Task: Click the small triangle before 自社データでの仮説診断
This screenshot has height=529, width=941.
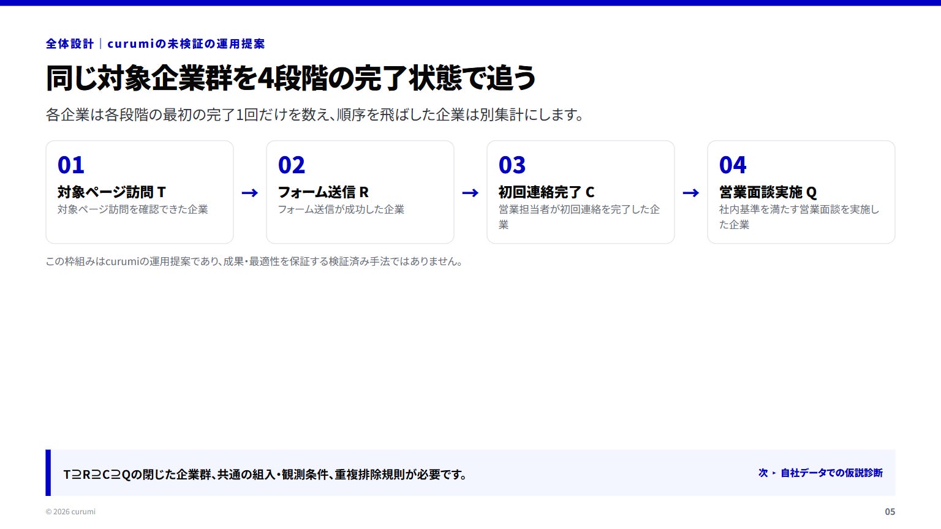Action: click(x=774, y=473)
